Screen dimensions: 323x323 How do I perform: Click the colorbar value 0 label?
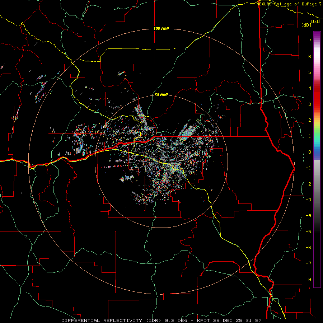pos(310,152)
